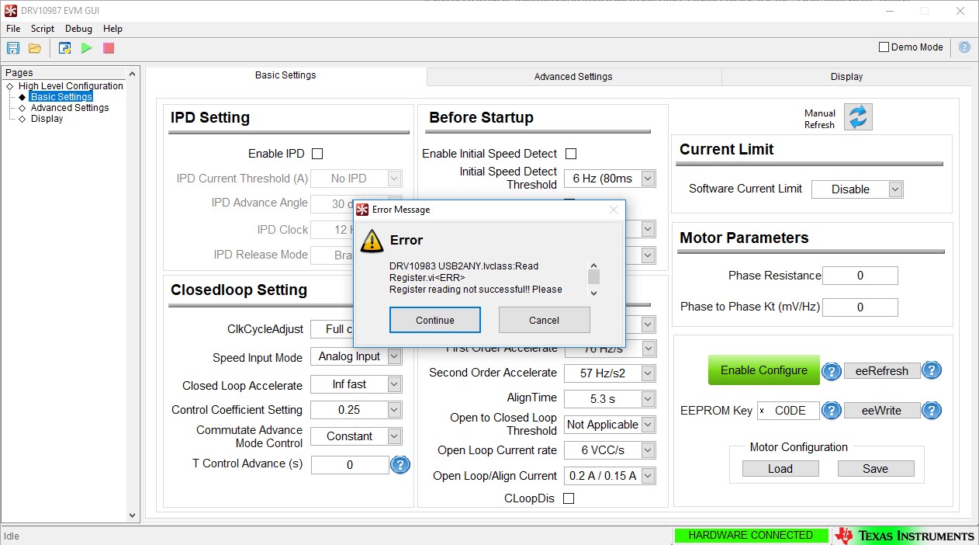Viewport: 979px width, 545px height.
Task: Open the Script menu
Action: pyautogui.click(x=43, y=29)
